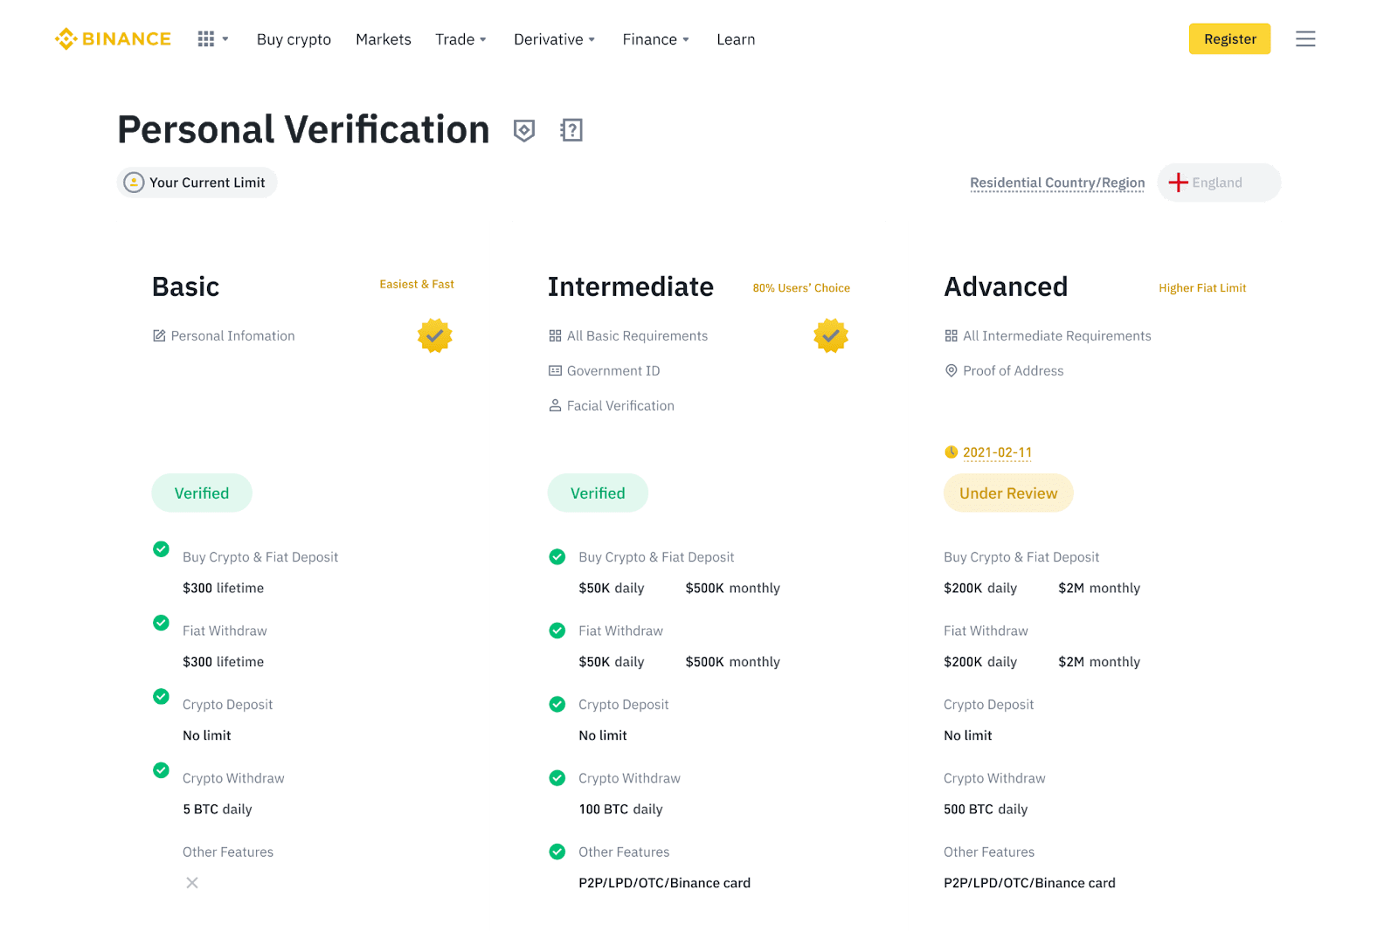Click Basic Buy Crypto & Fiat Deposit checkmark
This screenshot has width=1398, height=931.
pos(161,549)
